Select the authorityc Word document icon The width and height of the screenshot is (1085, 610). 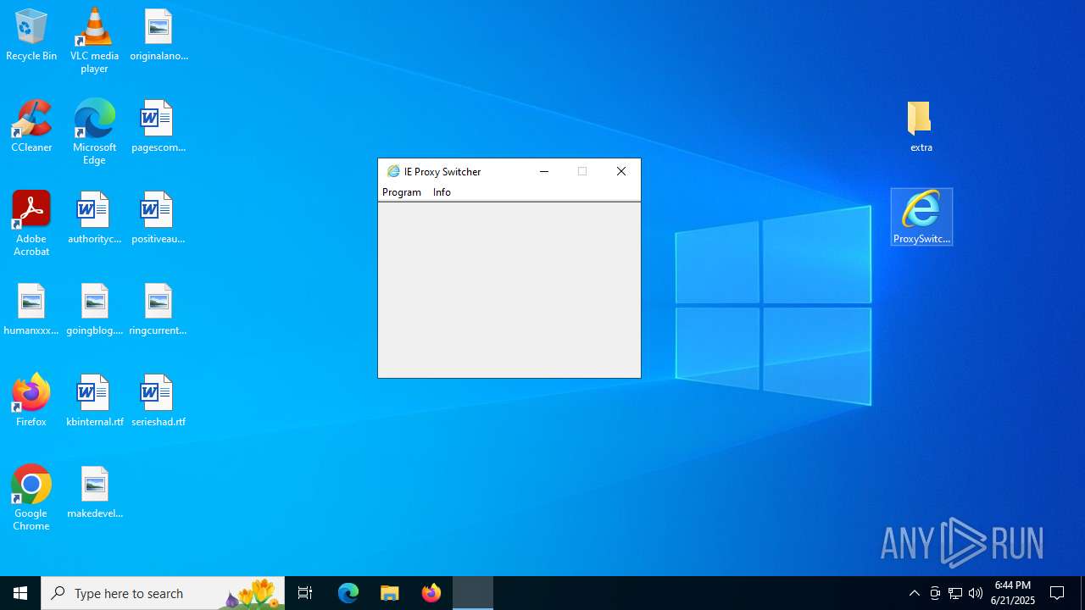click(x=94, y=218)
